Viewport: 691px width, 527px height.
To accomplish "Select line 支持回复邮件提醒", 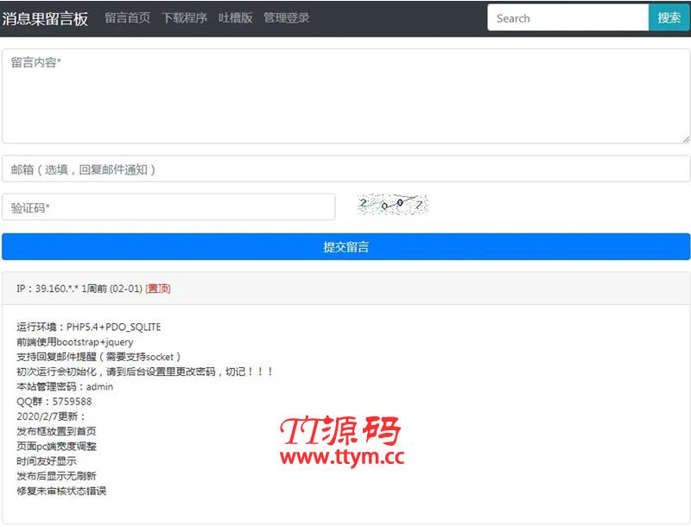I will (98, 357).
